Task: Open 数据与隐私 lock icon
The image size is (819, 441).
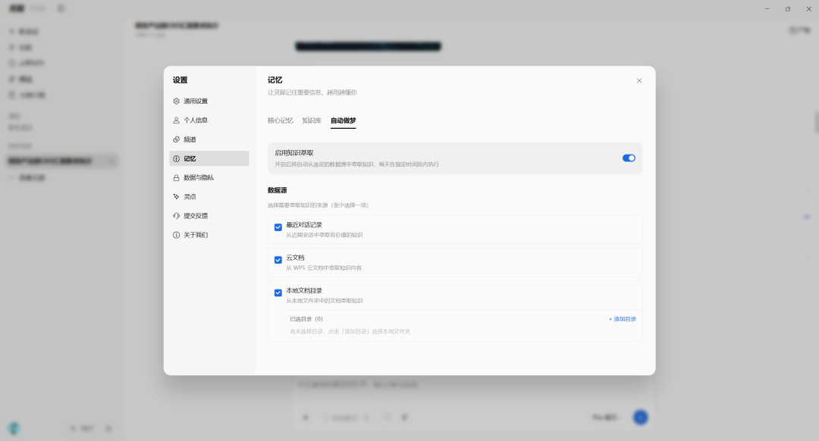Action: [176, 177]
